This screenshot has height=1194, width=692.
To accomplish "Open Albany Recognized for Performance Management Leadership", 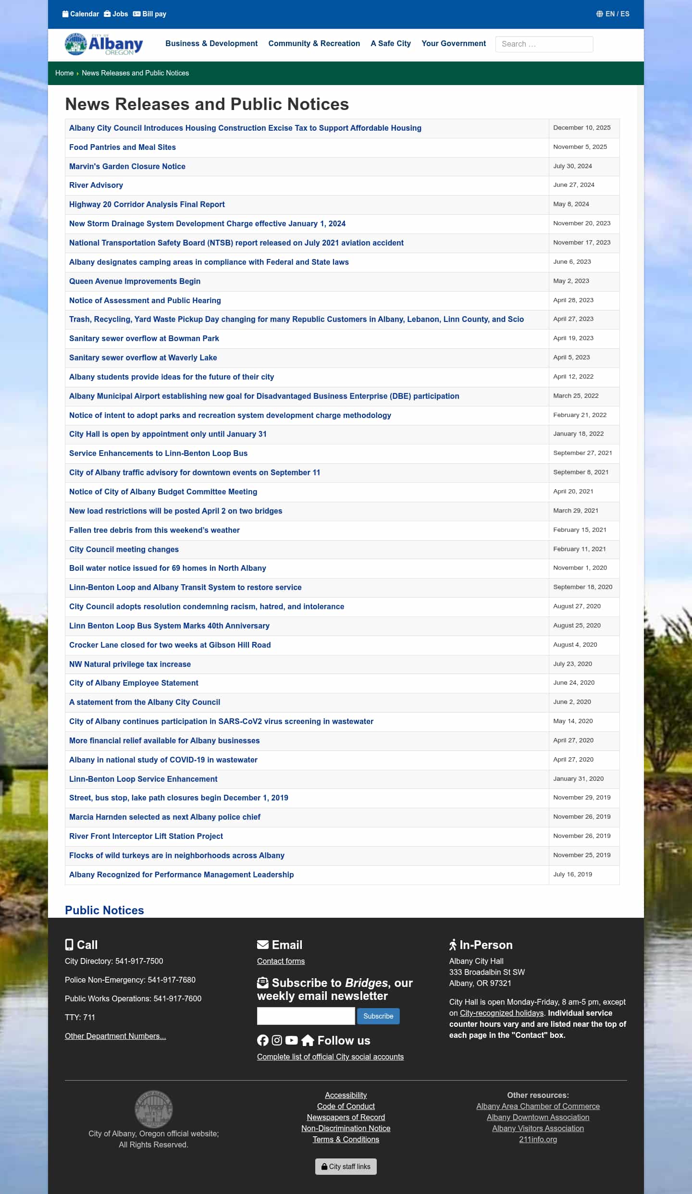I will (x=182, y=874).
